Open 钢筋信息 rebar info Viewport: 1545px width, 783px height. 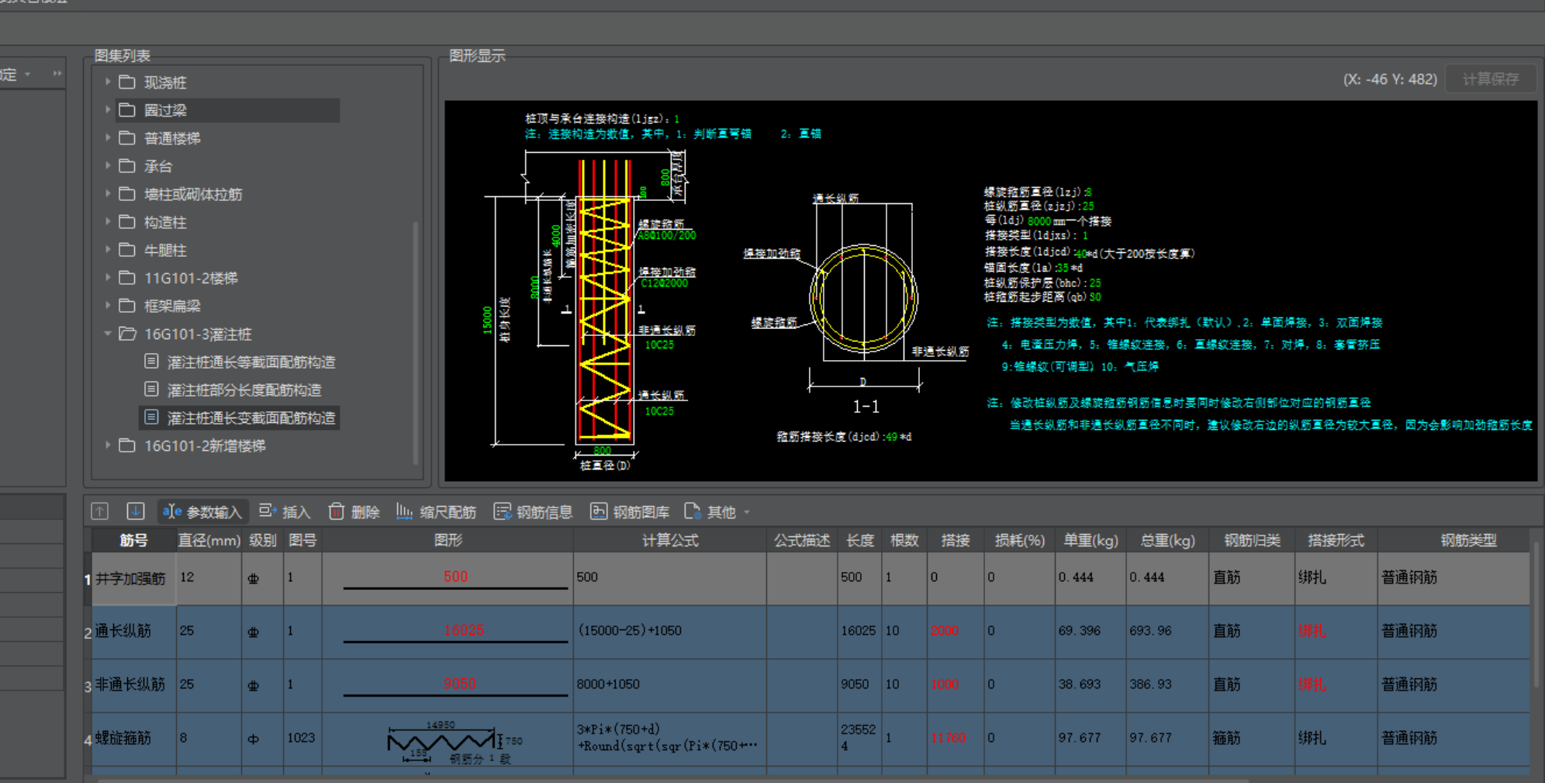pyautogui.click(x=534, y=511)
